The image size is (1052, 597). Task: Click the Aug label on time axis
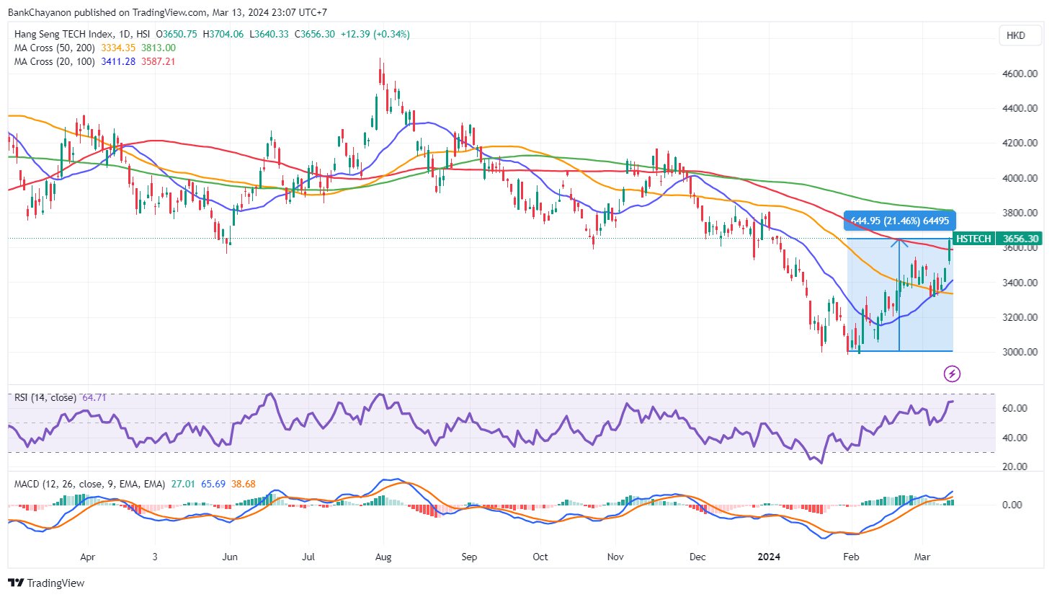(383, 557)
